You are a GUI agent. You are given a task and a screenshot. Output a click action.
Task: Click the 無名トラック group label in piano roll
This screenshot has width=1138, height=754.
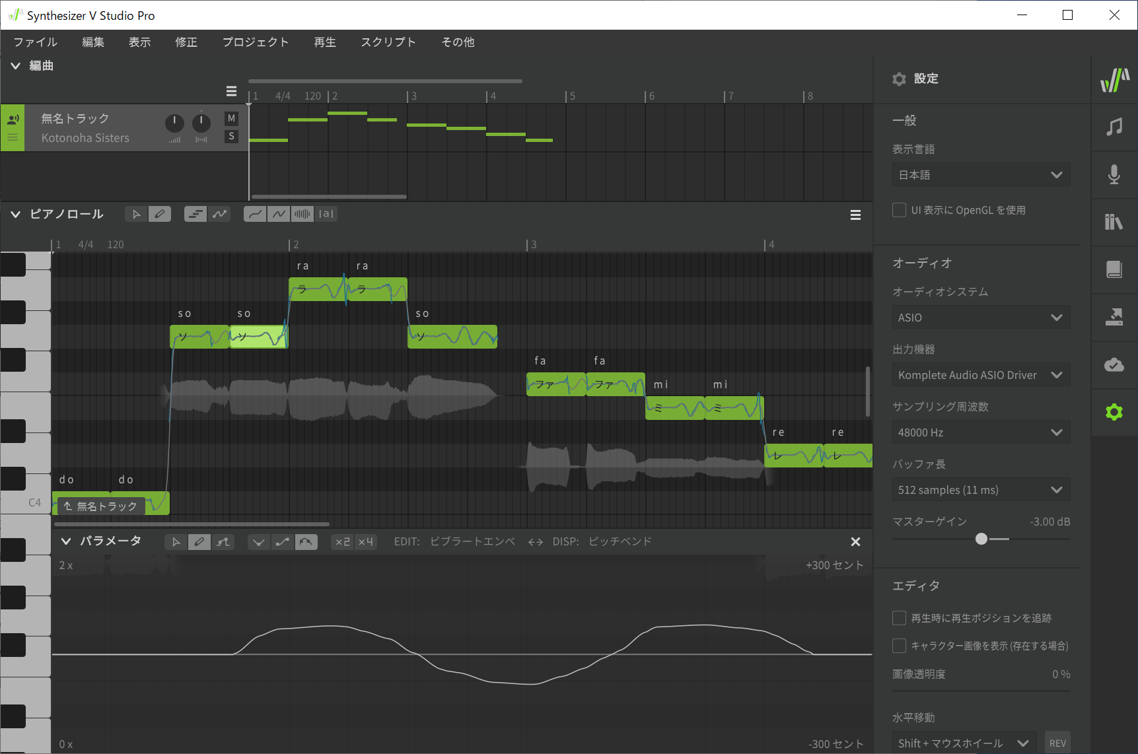point(101,506)
